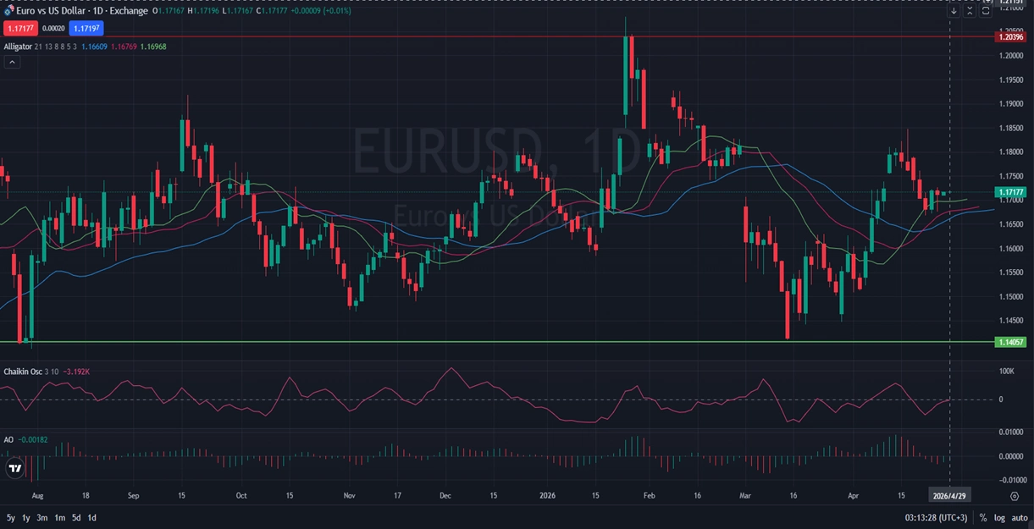Toggle percent scale mode
This screenshot has height=529, width=1034.
[983, 517]
